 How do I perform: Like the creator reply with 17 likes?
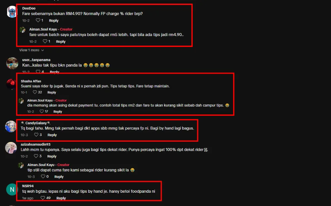tap(42, 111)
